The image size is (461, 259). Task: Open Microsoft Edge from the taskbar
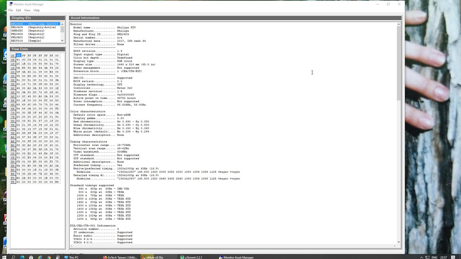click(x=22, y=257)
